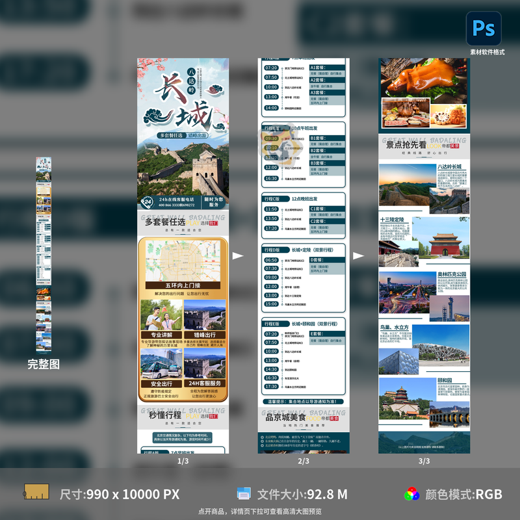Click the file size document icon
This screenshot has height=520, width=520.
pyautogui.click(x=244, y=493)
